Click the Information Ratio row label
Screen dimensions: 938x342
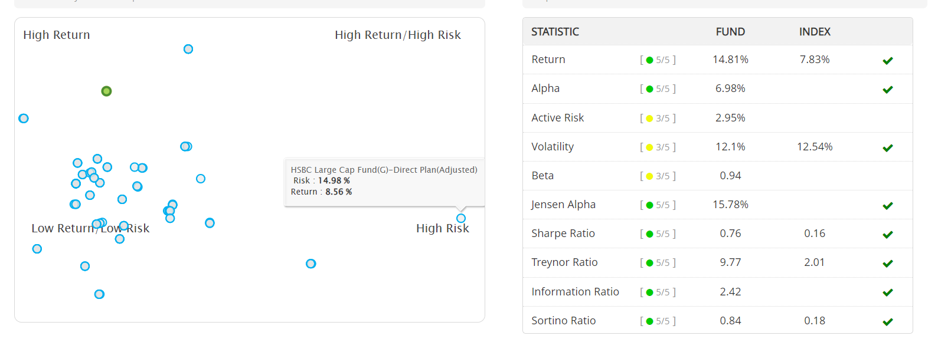click(575, 291)
